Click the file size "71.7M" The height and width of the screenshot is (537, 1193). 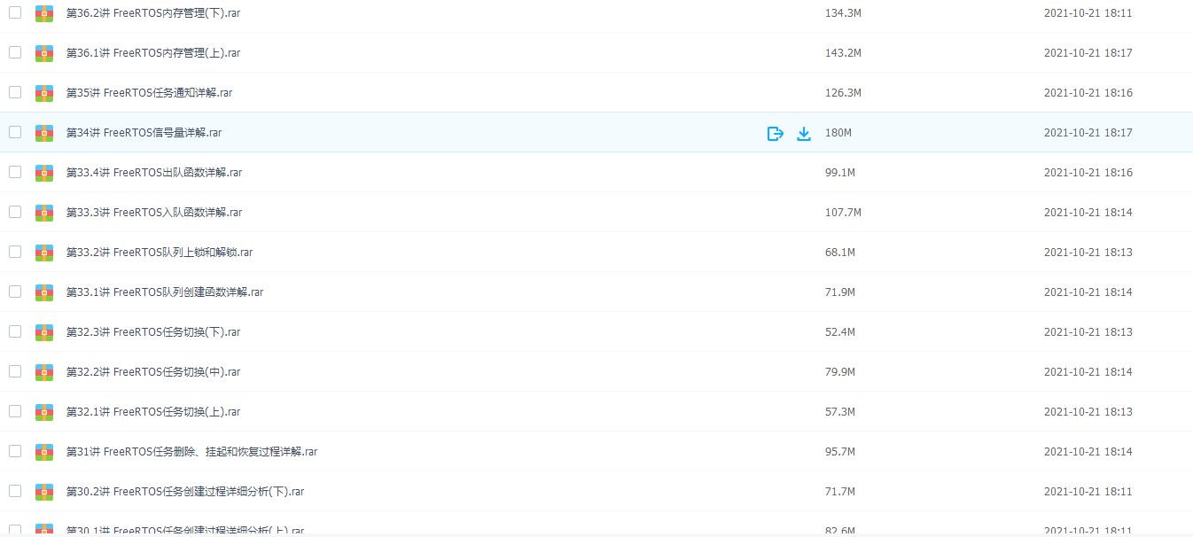pos(840,492)
